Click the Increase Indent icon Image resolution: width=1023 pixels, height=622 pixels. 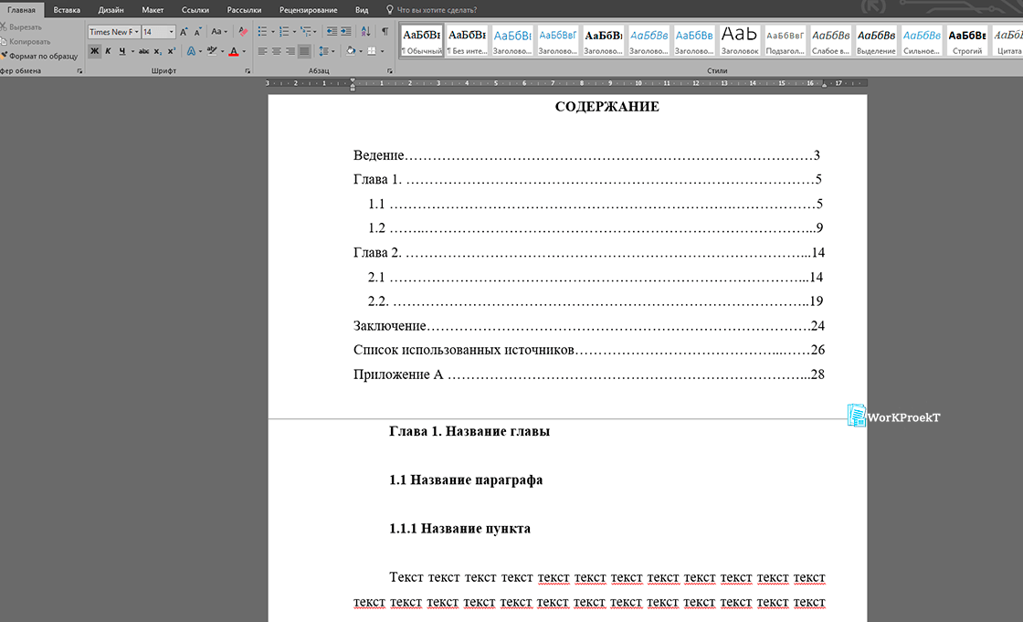345,32
